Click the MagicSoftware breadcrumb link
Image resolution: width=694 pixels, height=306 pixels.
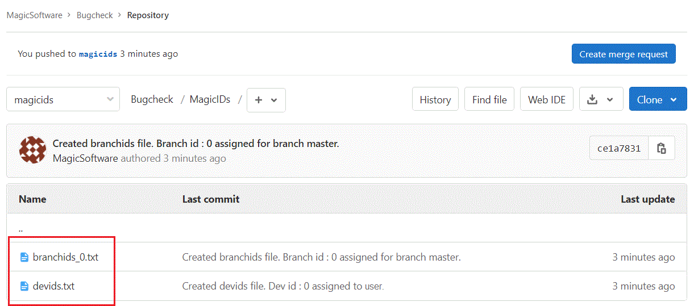35,15
